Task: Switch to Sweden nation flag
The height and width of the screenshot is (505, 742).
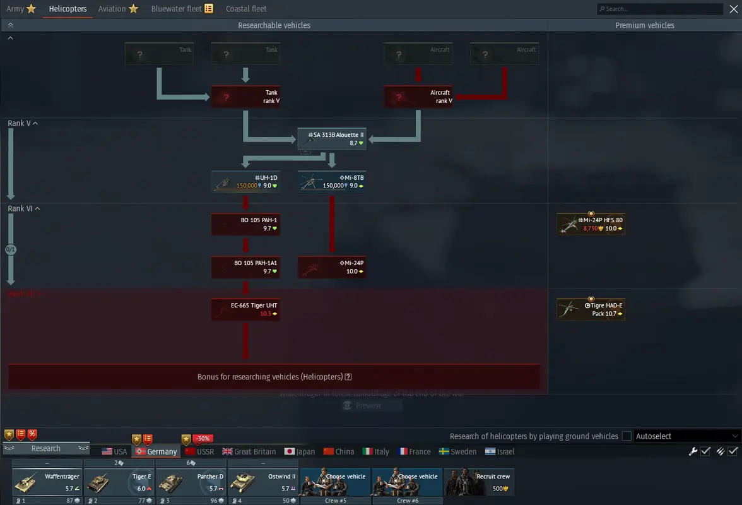Action: point(457,451)
